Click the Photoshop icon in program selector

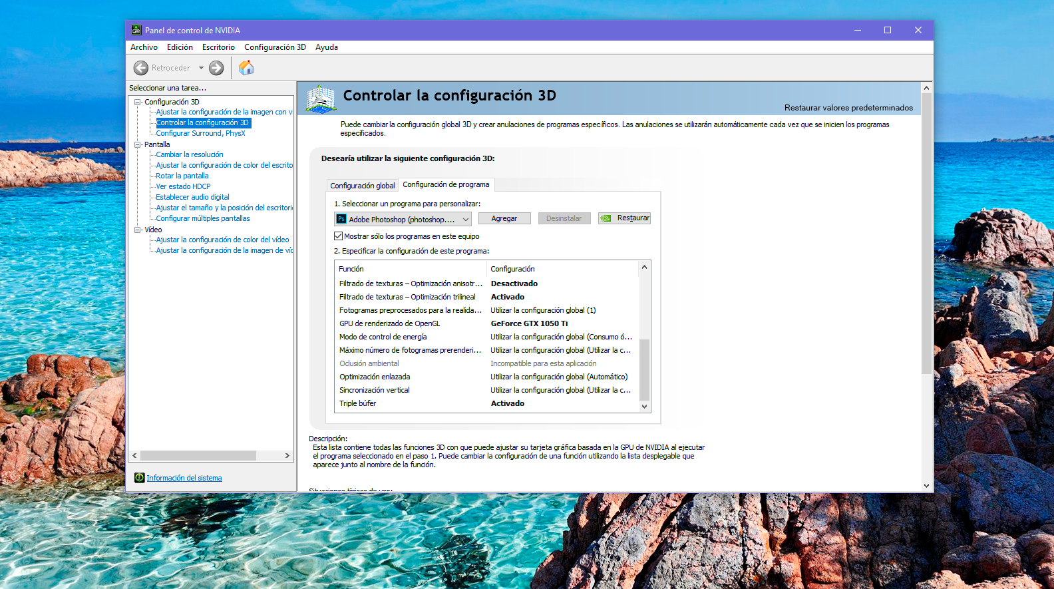pos(341,219)
